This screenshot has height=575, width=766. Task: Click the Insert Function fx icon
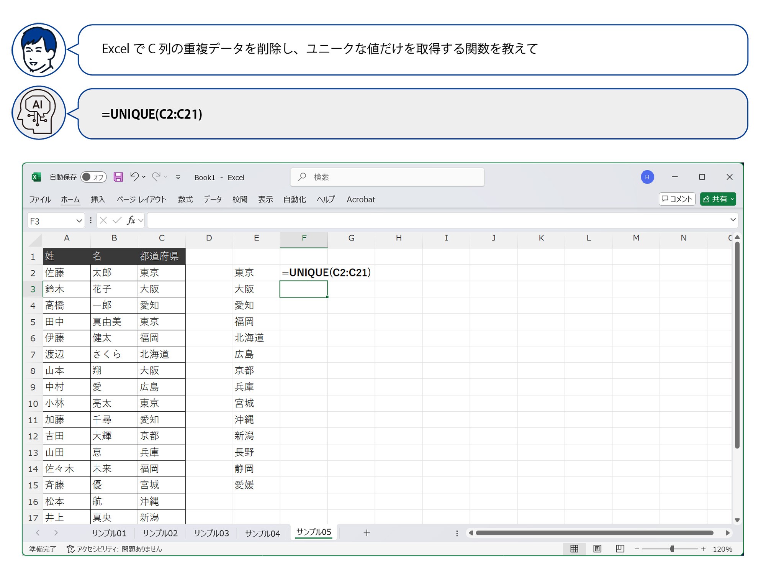(131, 220)
